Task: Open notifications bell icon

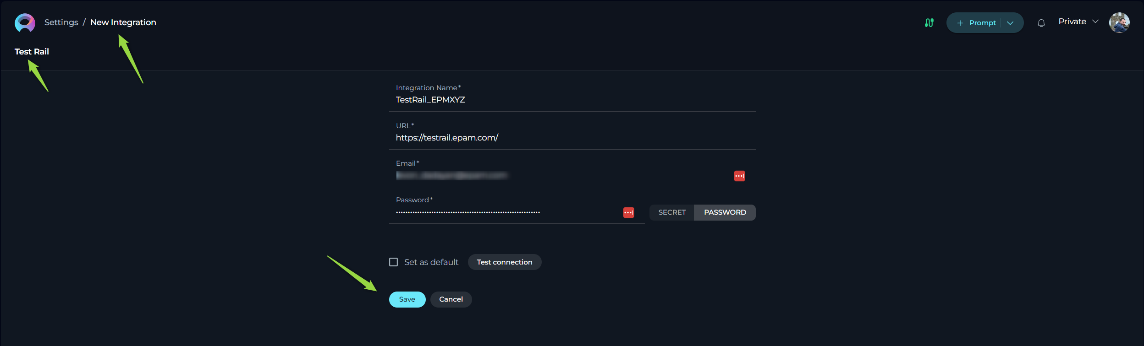Action: pyautogui.click(x=1041, y=23)
